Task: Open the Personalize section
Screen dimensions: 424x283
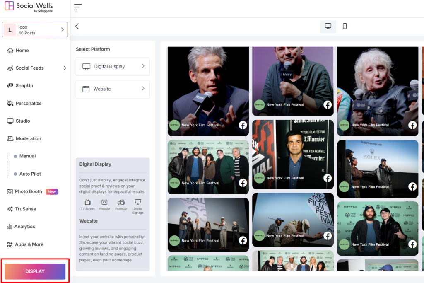Action: (28, 104)
